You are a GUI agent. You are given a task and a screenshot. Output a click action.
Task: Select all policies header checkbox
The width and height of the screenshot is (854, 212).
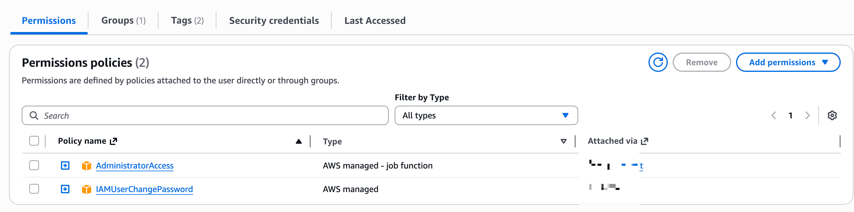point(34,141)
